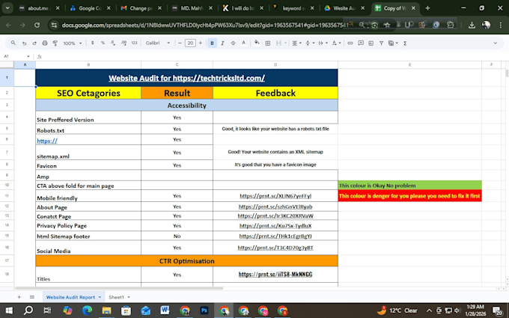The width and height of the screenshot is (509, 318).
Task: Collapse the toolbar with the chevron
Action: coord(495,43)
